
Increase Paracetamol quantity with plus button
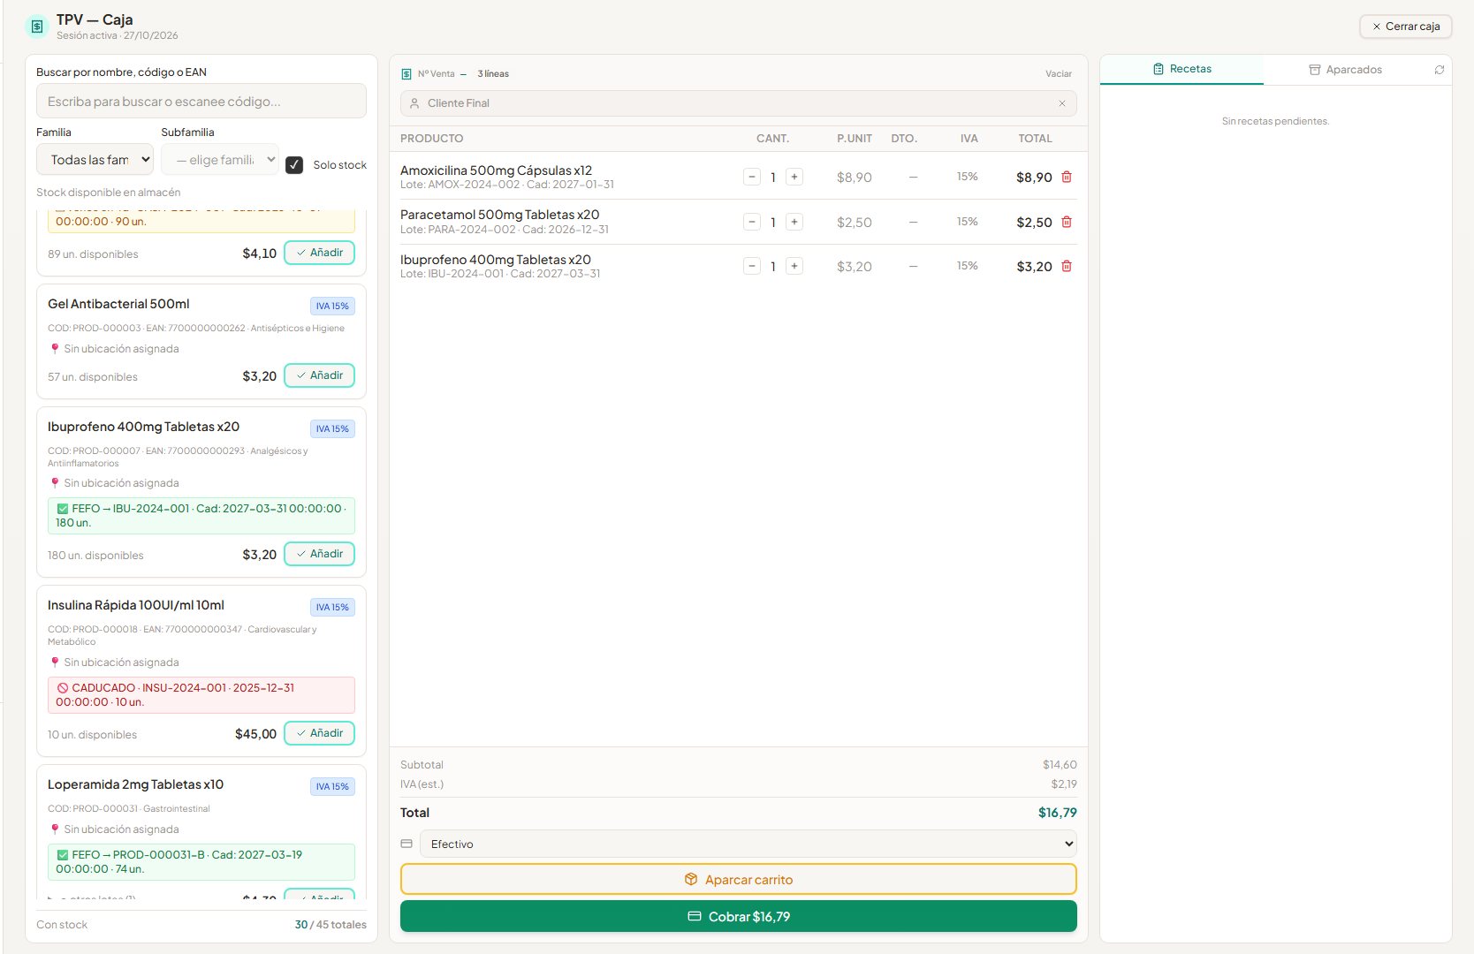click(794, 222)
